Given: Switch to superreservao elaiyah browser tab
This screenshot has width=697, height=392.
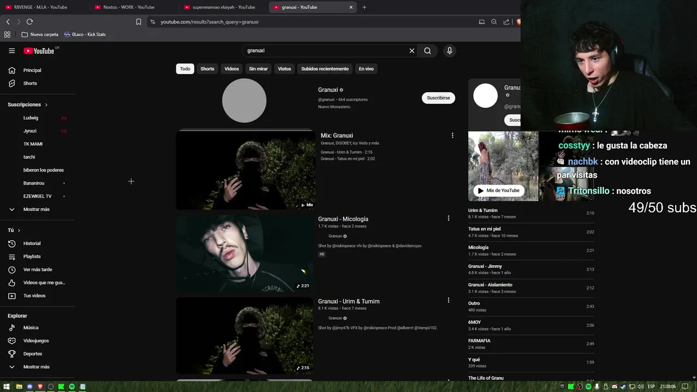Looking at the screenshot, I should (223, 7).
